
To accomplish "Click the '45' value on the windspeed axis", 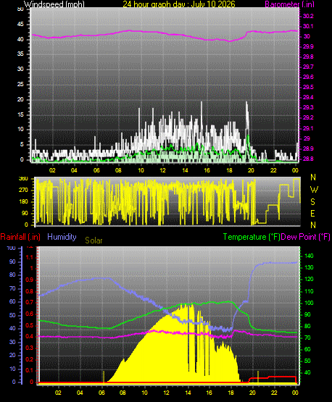I will coord(20,25).
